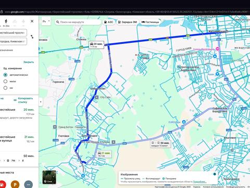Choose the мили units radio button
This screenshot has width=250, height=188.
pos(5,81)
